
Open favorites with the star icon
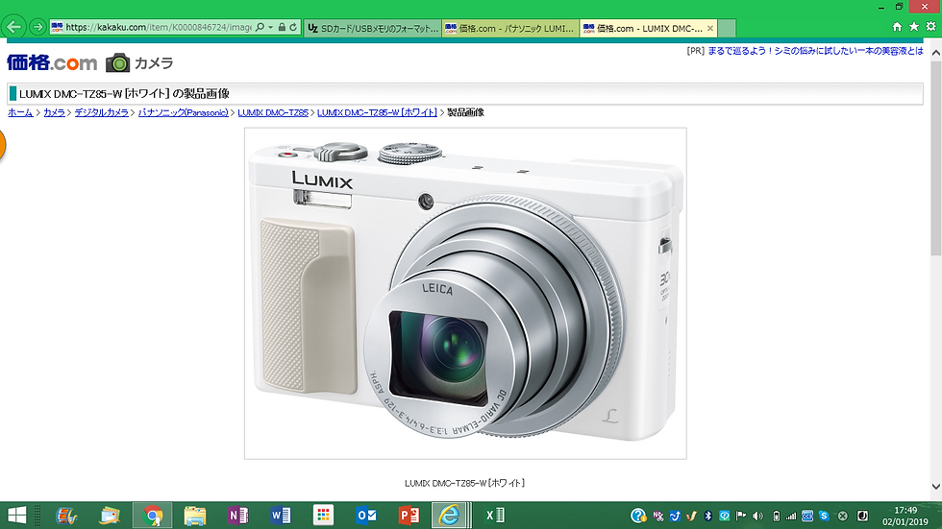click(x=914, y=26)
